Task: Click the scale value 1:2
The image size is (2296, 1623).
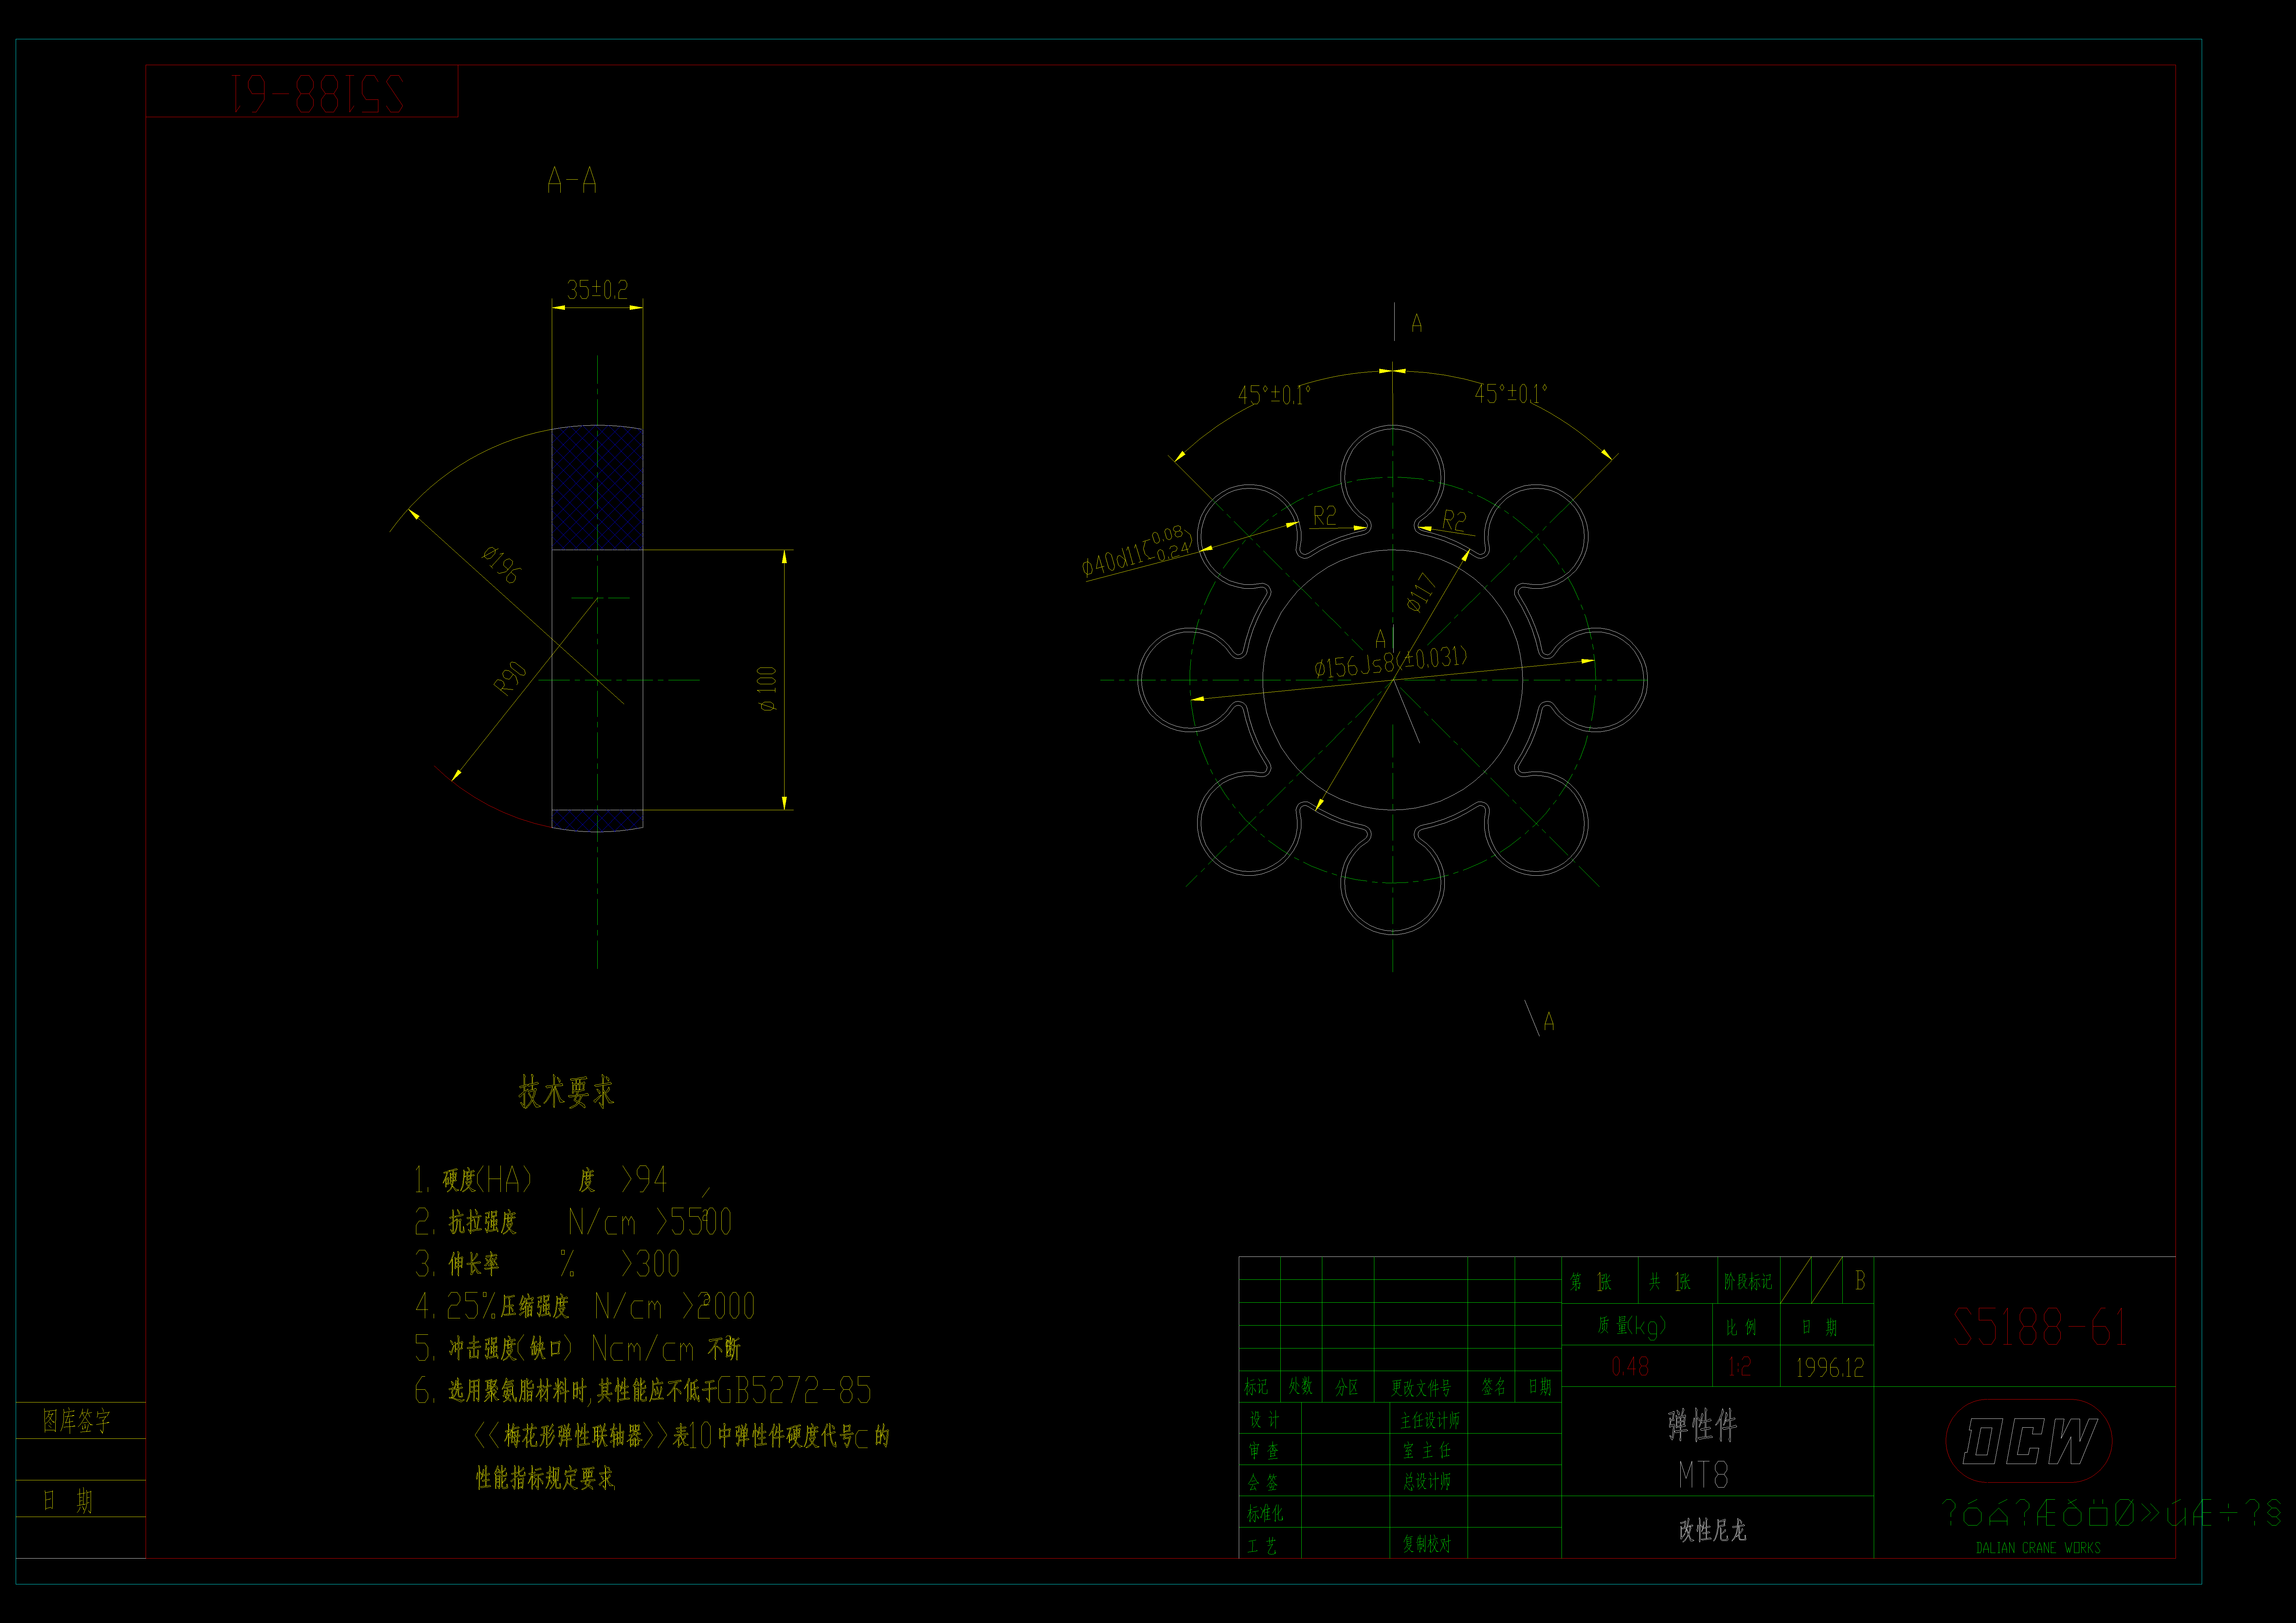Action: coord(1740,1367)
